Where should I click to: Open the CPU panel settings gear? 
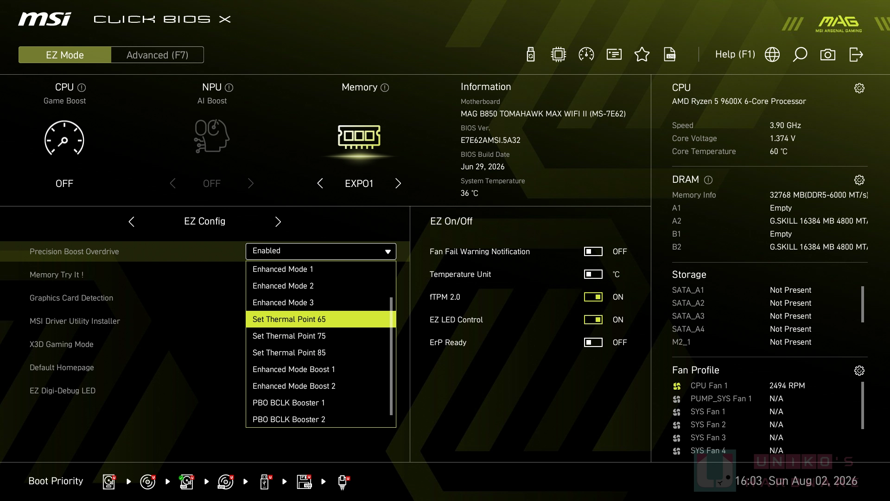coord(859,88)
